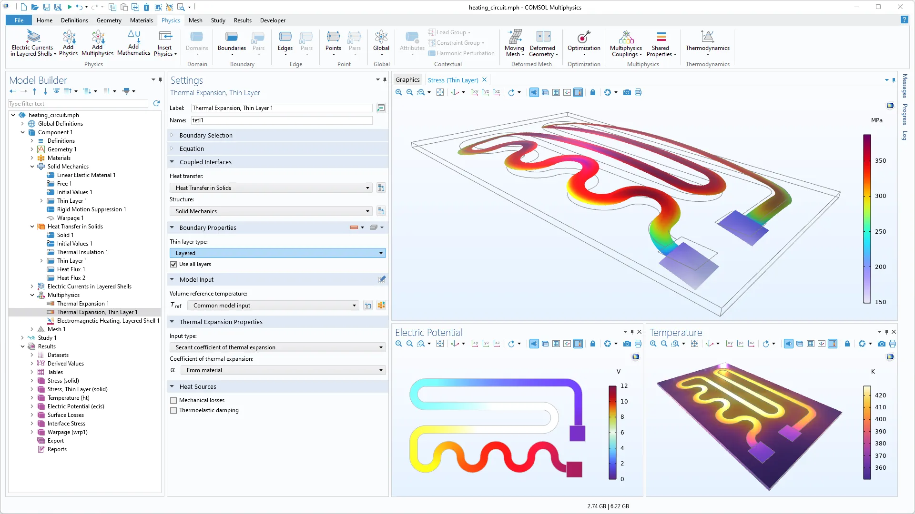Click the stress color legend bar
The height and width of the screenshot is (514, 915).
867,219
